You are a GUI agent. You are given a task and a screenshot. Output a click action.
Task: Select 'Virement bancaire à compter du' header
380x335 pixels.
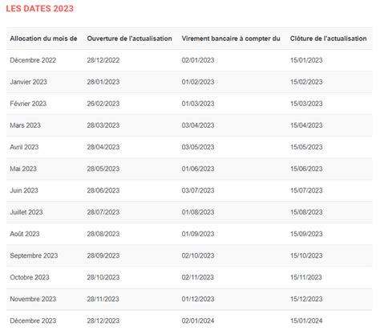[x=231, y=39]
